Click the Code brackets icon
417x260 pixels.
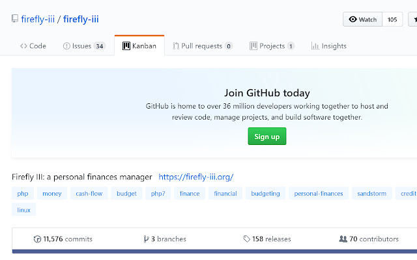point(23,46)
